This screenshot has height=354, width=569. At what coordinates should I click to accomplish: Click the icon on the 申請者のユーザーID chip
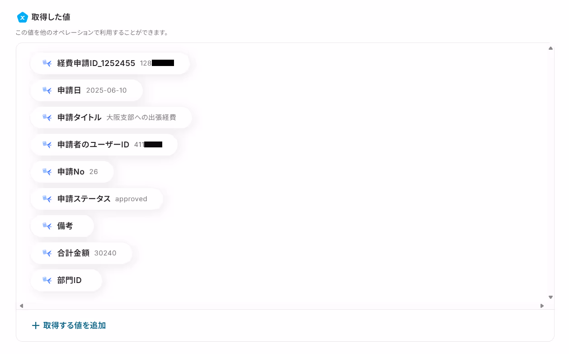(x=47, y=145)
